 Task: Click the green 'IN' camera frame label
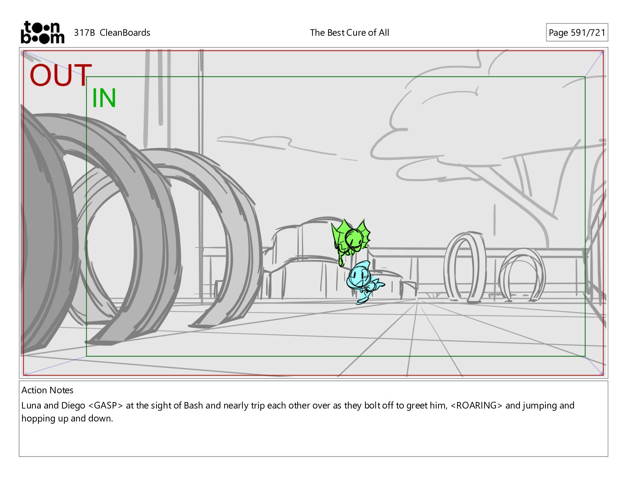pyautogui.click(x=104, y=98)
